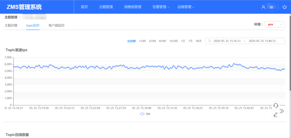Image resolution: width=291 pixels, height=138 pixels.
Task: Expand the 告警管理 menu
Action: pyautogui.click(x=161, y=7)
